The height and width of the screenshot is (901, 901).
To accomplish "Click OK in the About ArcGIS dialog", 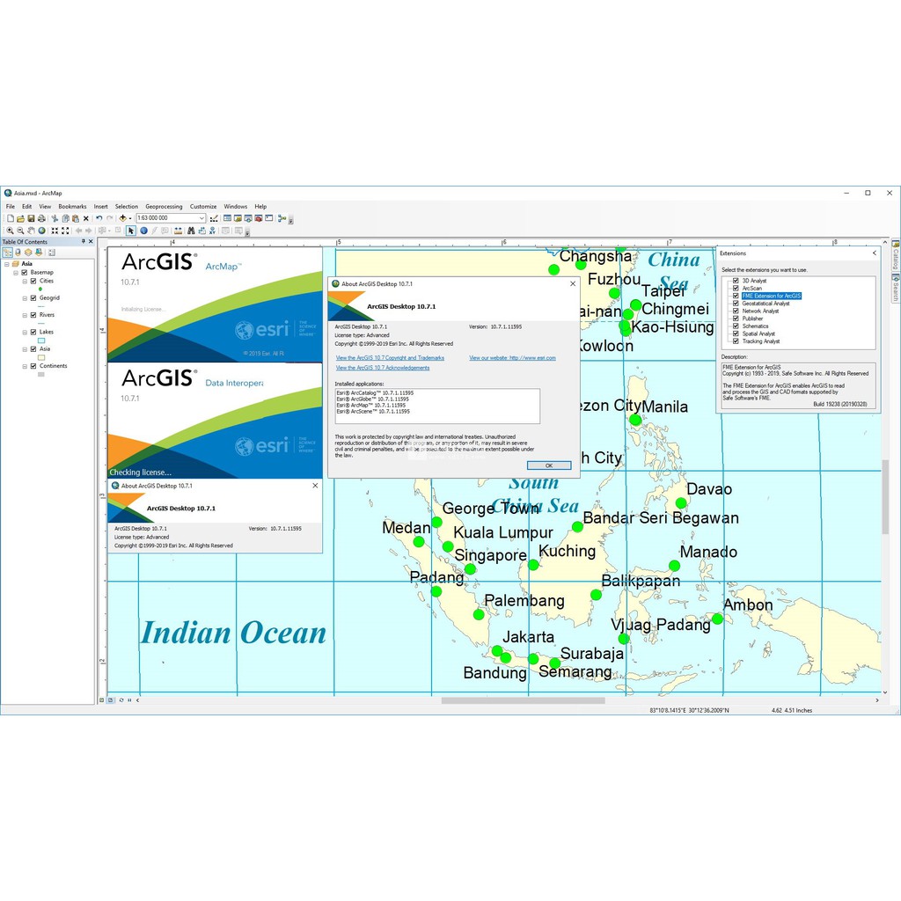I will pos(549,465).
